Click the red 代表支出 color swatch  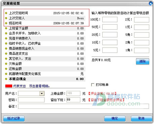click(x=9, y=86)
